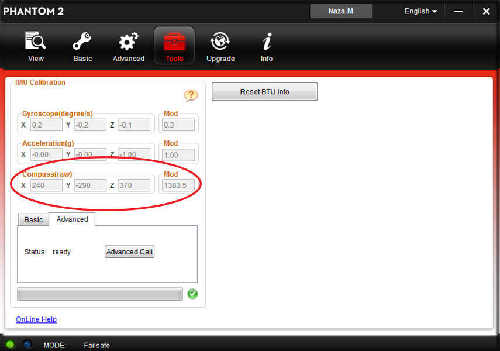Image resolution: width=500 pixels, height=351 pixels.
Task: Open the Info page icon
Action: click(x=267, y=46)
